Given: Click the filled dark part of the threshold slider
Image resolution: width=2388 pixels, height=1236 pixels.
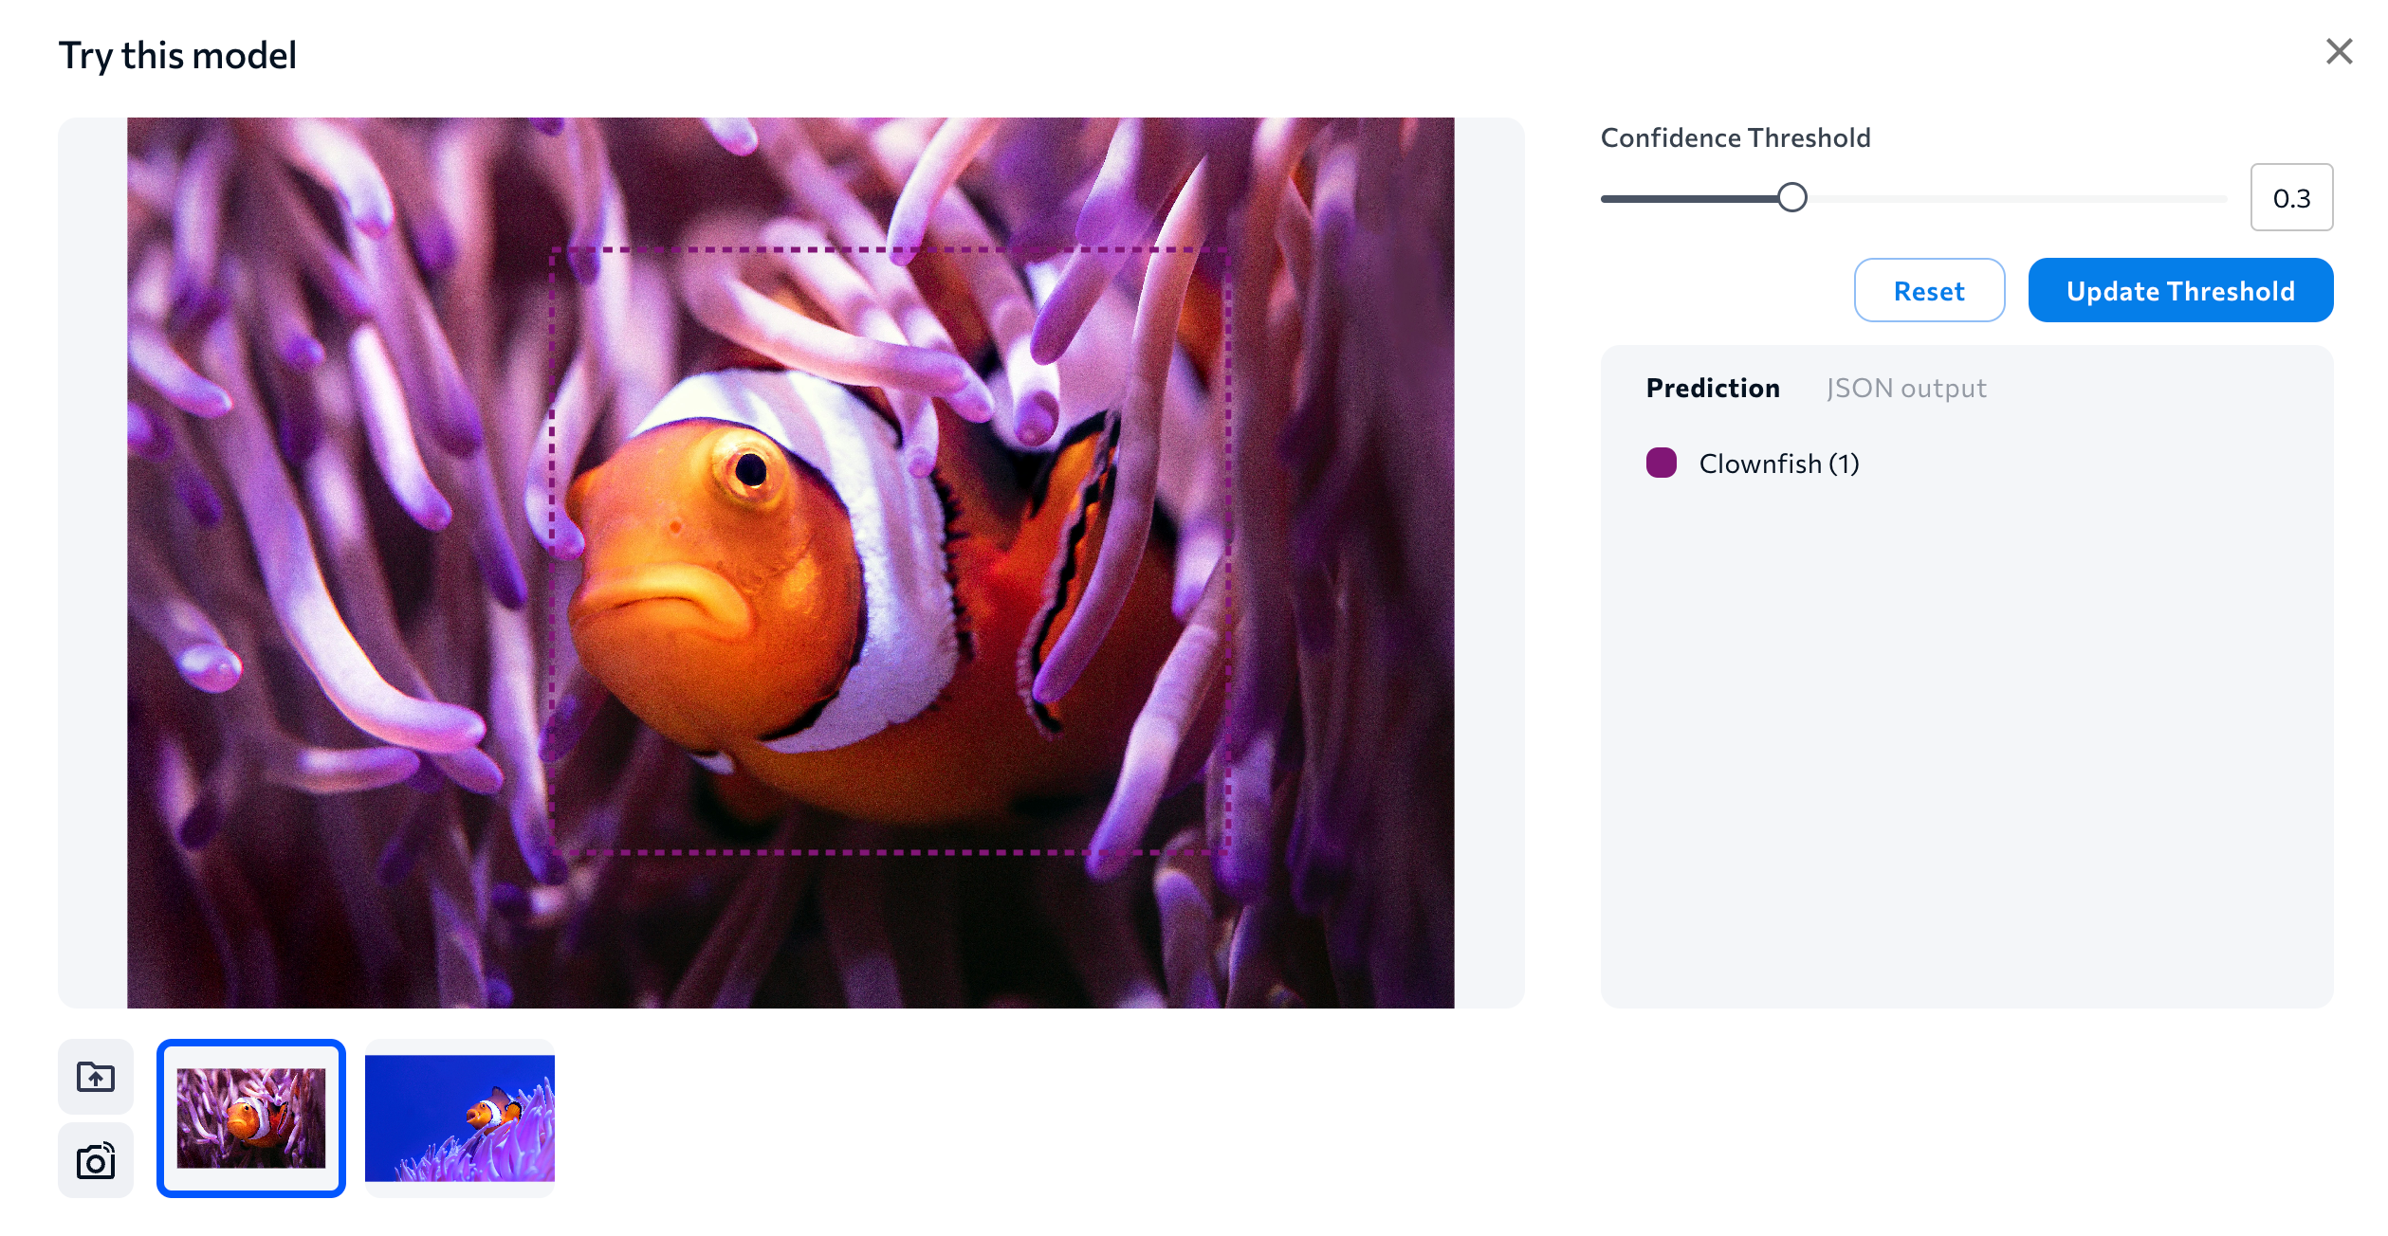Looking at the screenshot, I should tap(1689, 199).
